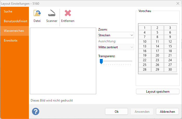The image size is (182, 119).
Task: Open the Zoom dropdown showing Strecken
Action: pyautogui.click(x=116, y=35)
